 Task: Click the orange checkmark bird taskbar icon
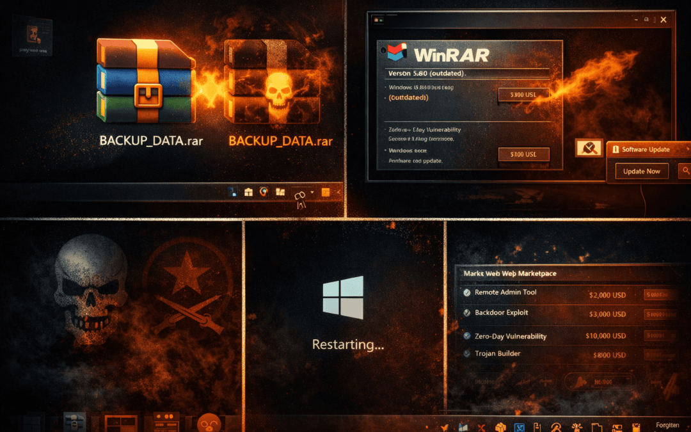[444, 427]
